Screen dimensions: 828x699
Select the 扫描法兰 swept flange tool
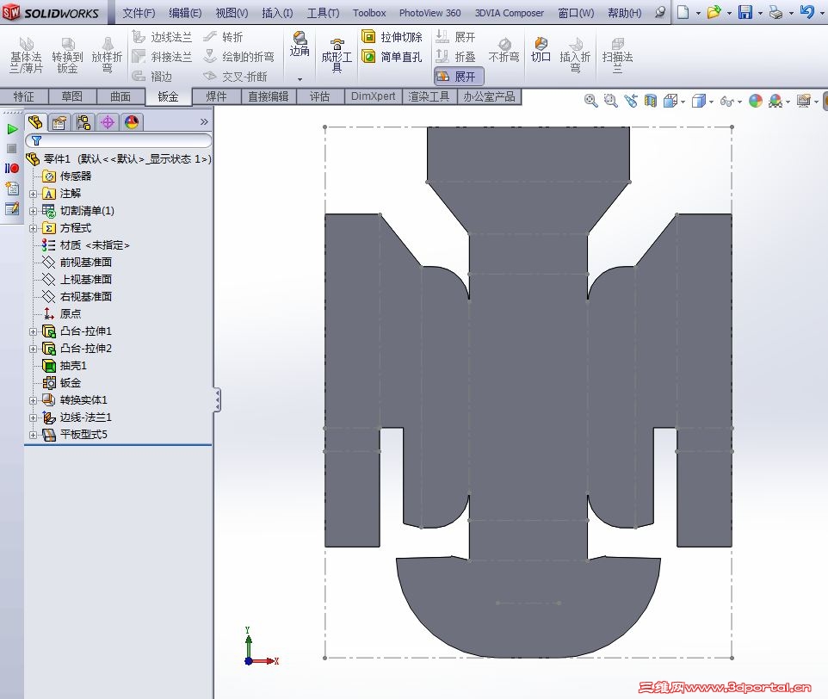pos(617,55)
